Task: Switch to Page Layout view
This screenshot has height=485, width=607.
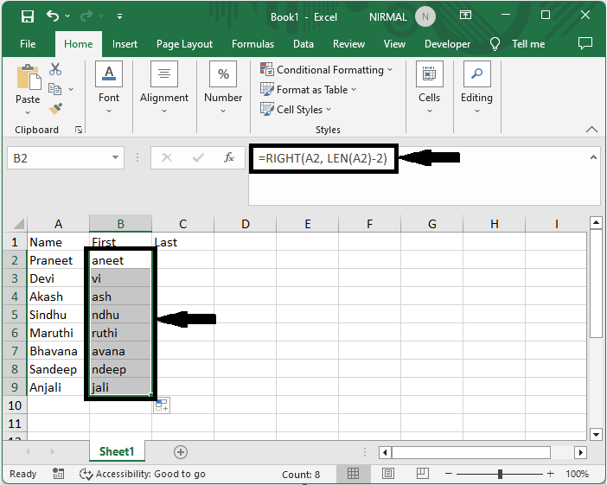Action: (x=388, y=474)
